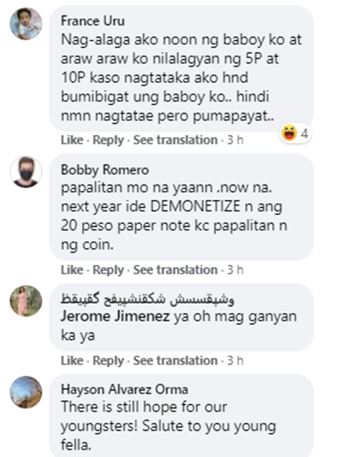Screen dimensions: 350x457
Task: Open Hayson Alvarez Orma's avatar
Action: (26, 393)
